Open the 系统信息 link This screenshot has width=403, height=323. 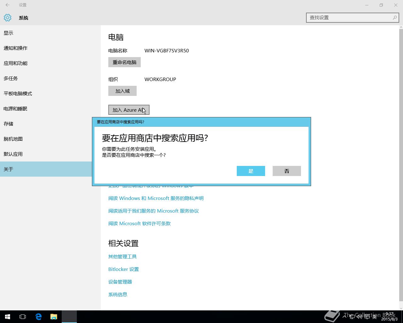tap(118, 294)
